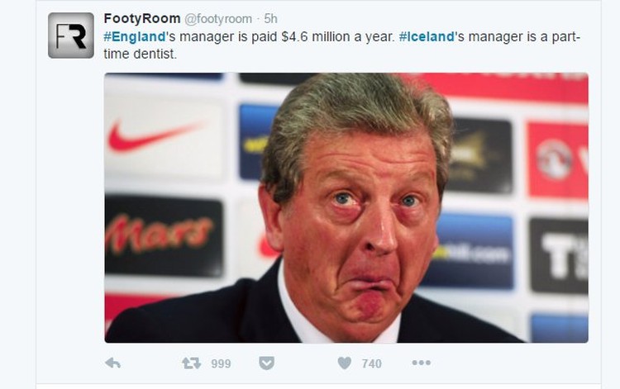The width and height of the screenshot is (620, 389).
Task: Follow the #England hashtag
Action: pos(135,36)
